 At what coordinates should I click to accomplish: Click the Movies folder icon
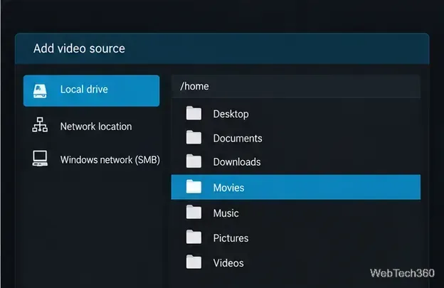click(194, 187)
